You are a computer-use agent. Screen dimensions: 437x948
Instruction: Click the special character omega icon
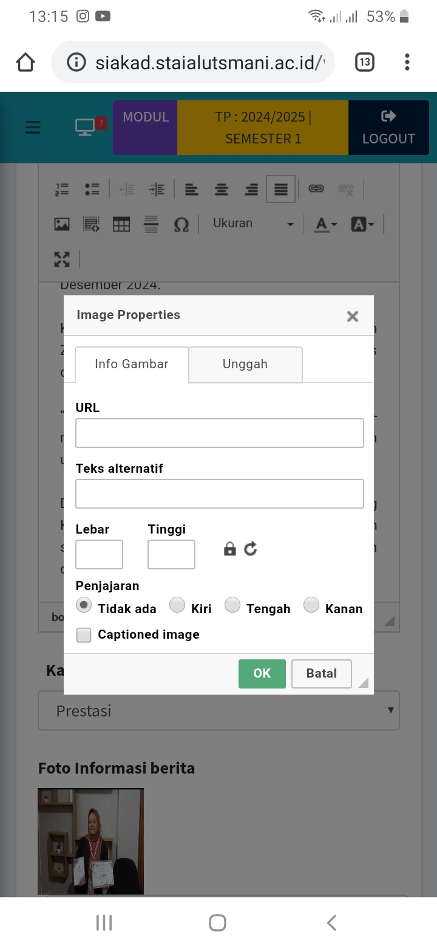(x=181, y=224)
